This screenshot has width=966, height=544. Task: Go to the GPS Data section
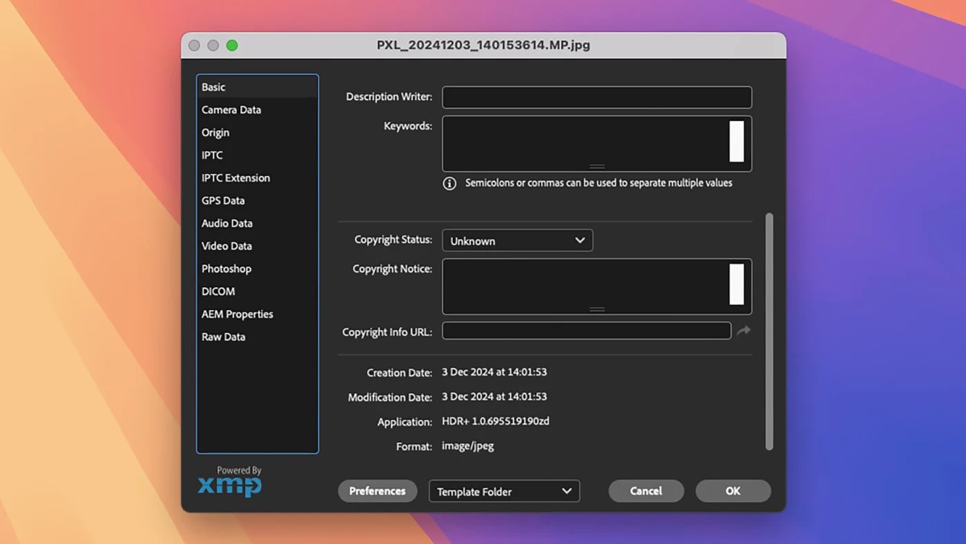click(x=223, y=201)
